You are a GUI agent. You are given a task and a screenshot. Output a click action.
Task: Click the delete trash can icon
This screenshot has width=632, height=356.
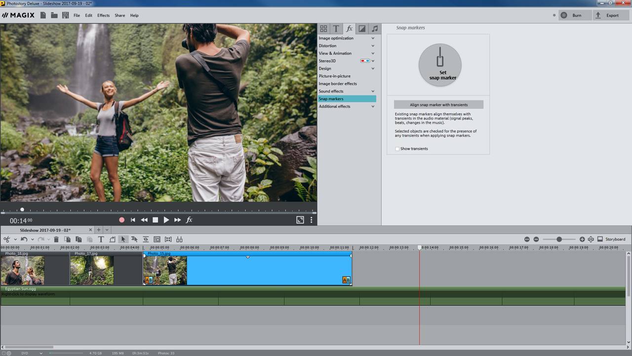56,239
